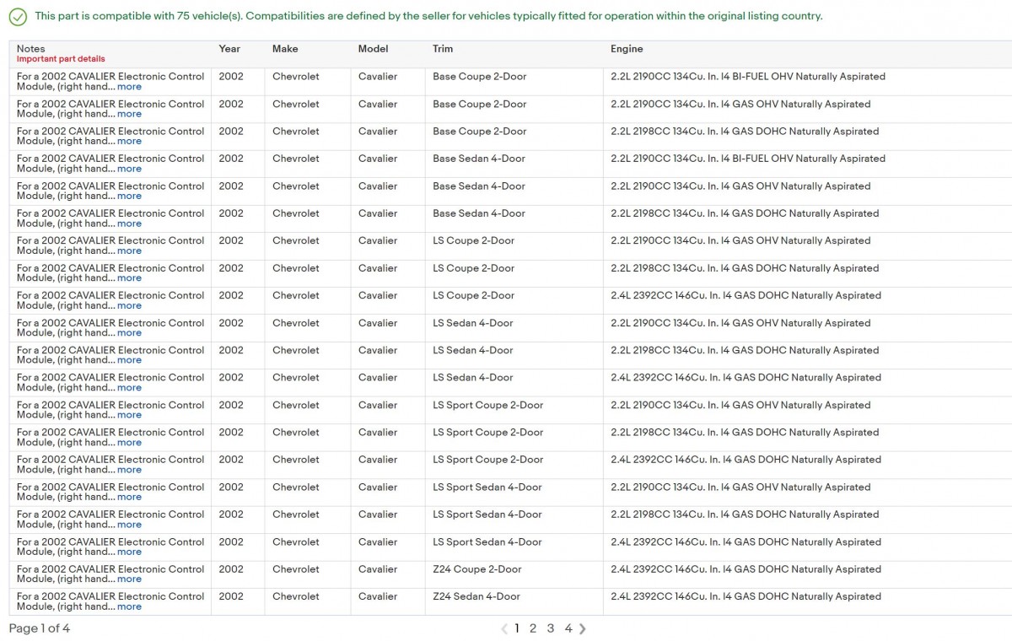The height and width of the screenshot is (641, 1012).
Task: Click Cavalier model cell in Z24 Sedan row
Action: pos(377,596)
